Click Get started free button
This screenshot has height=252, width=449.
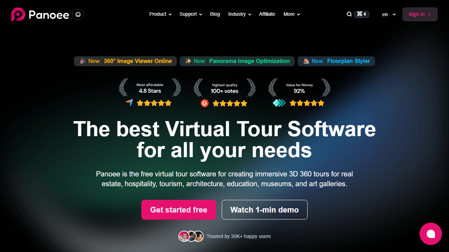(x=179, y=210)
